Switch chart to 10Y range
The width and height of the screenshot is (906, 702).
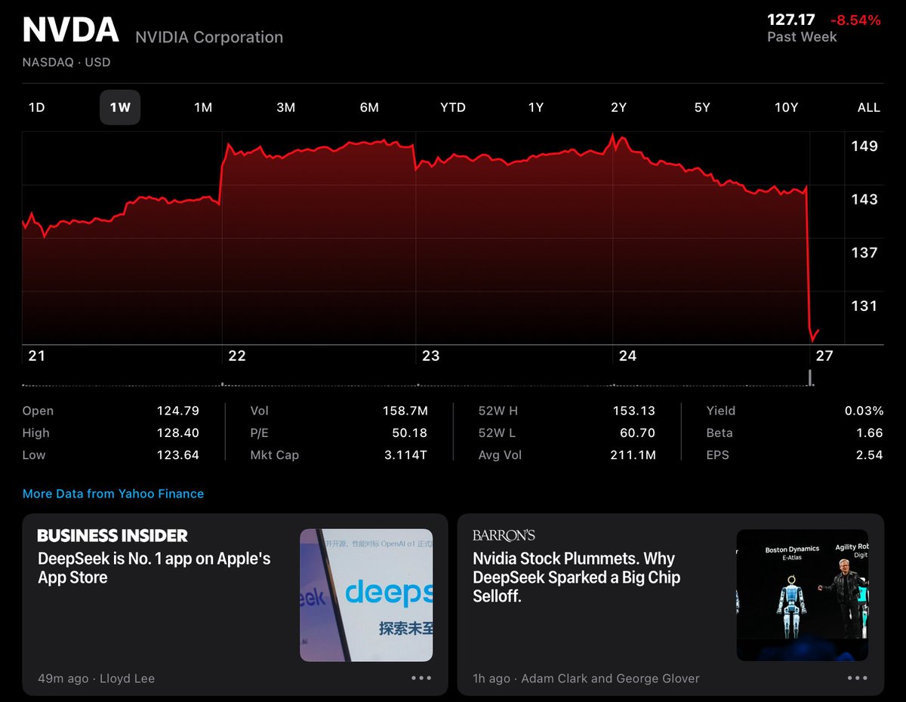[x=786, y=107]
